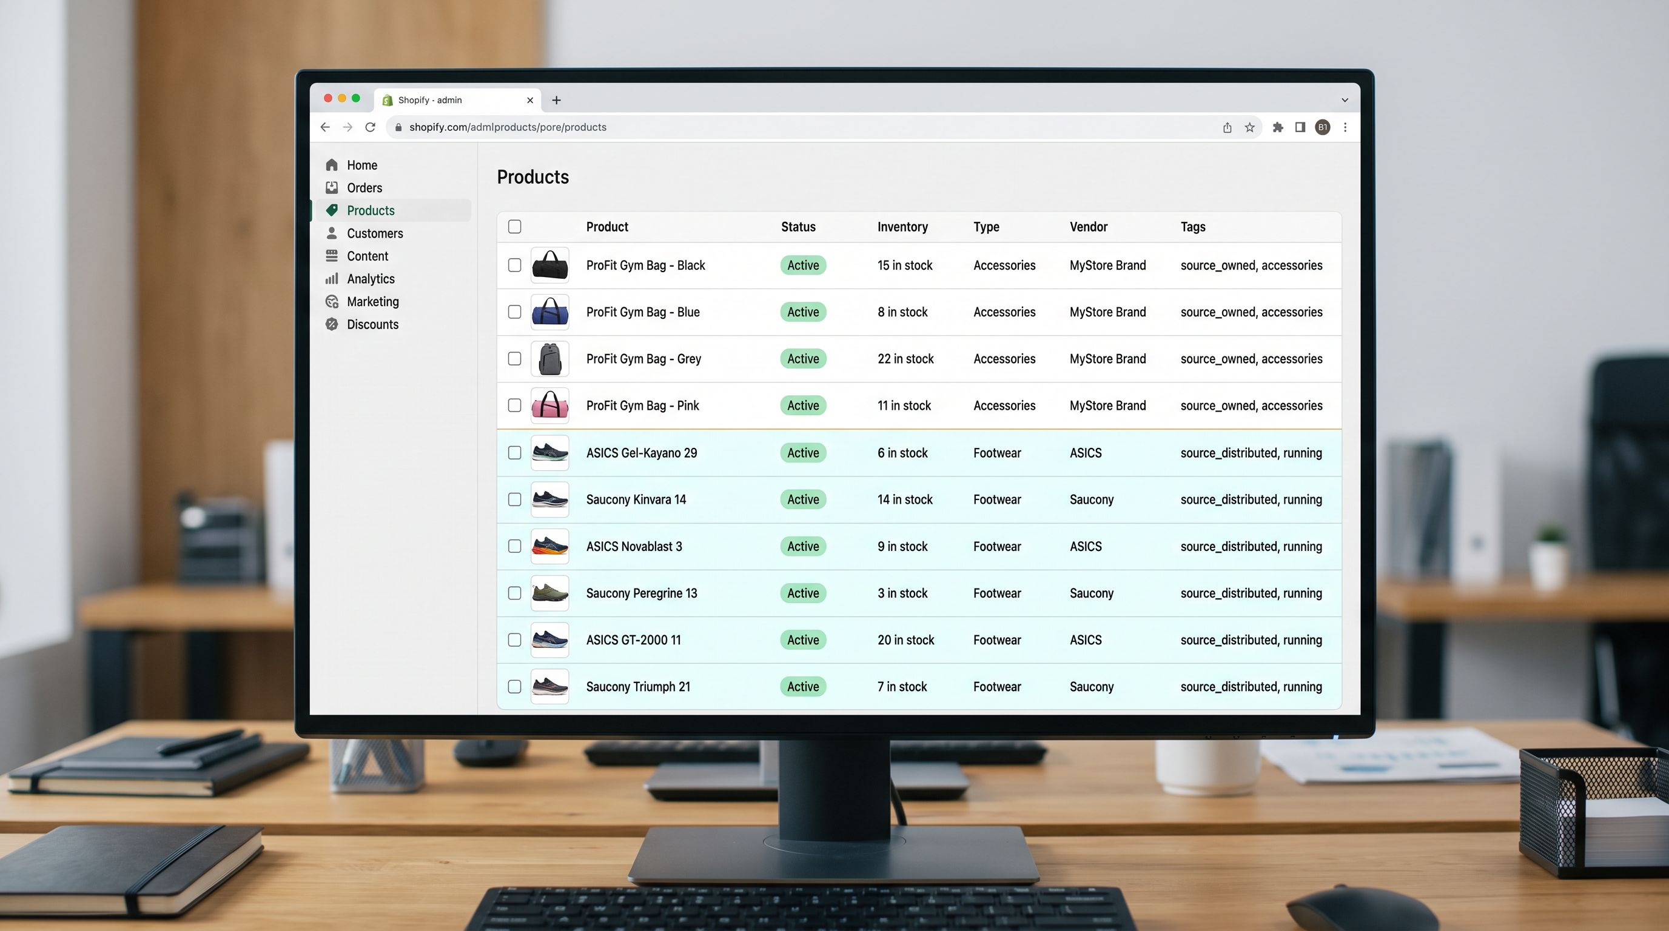Click the Status column header
This screenshot has height=931, width=1669.
click(798, 227)
